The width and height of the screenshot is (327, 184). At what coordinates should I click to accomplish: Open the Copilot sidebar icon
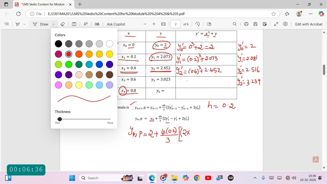click(x=321, y=14)
